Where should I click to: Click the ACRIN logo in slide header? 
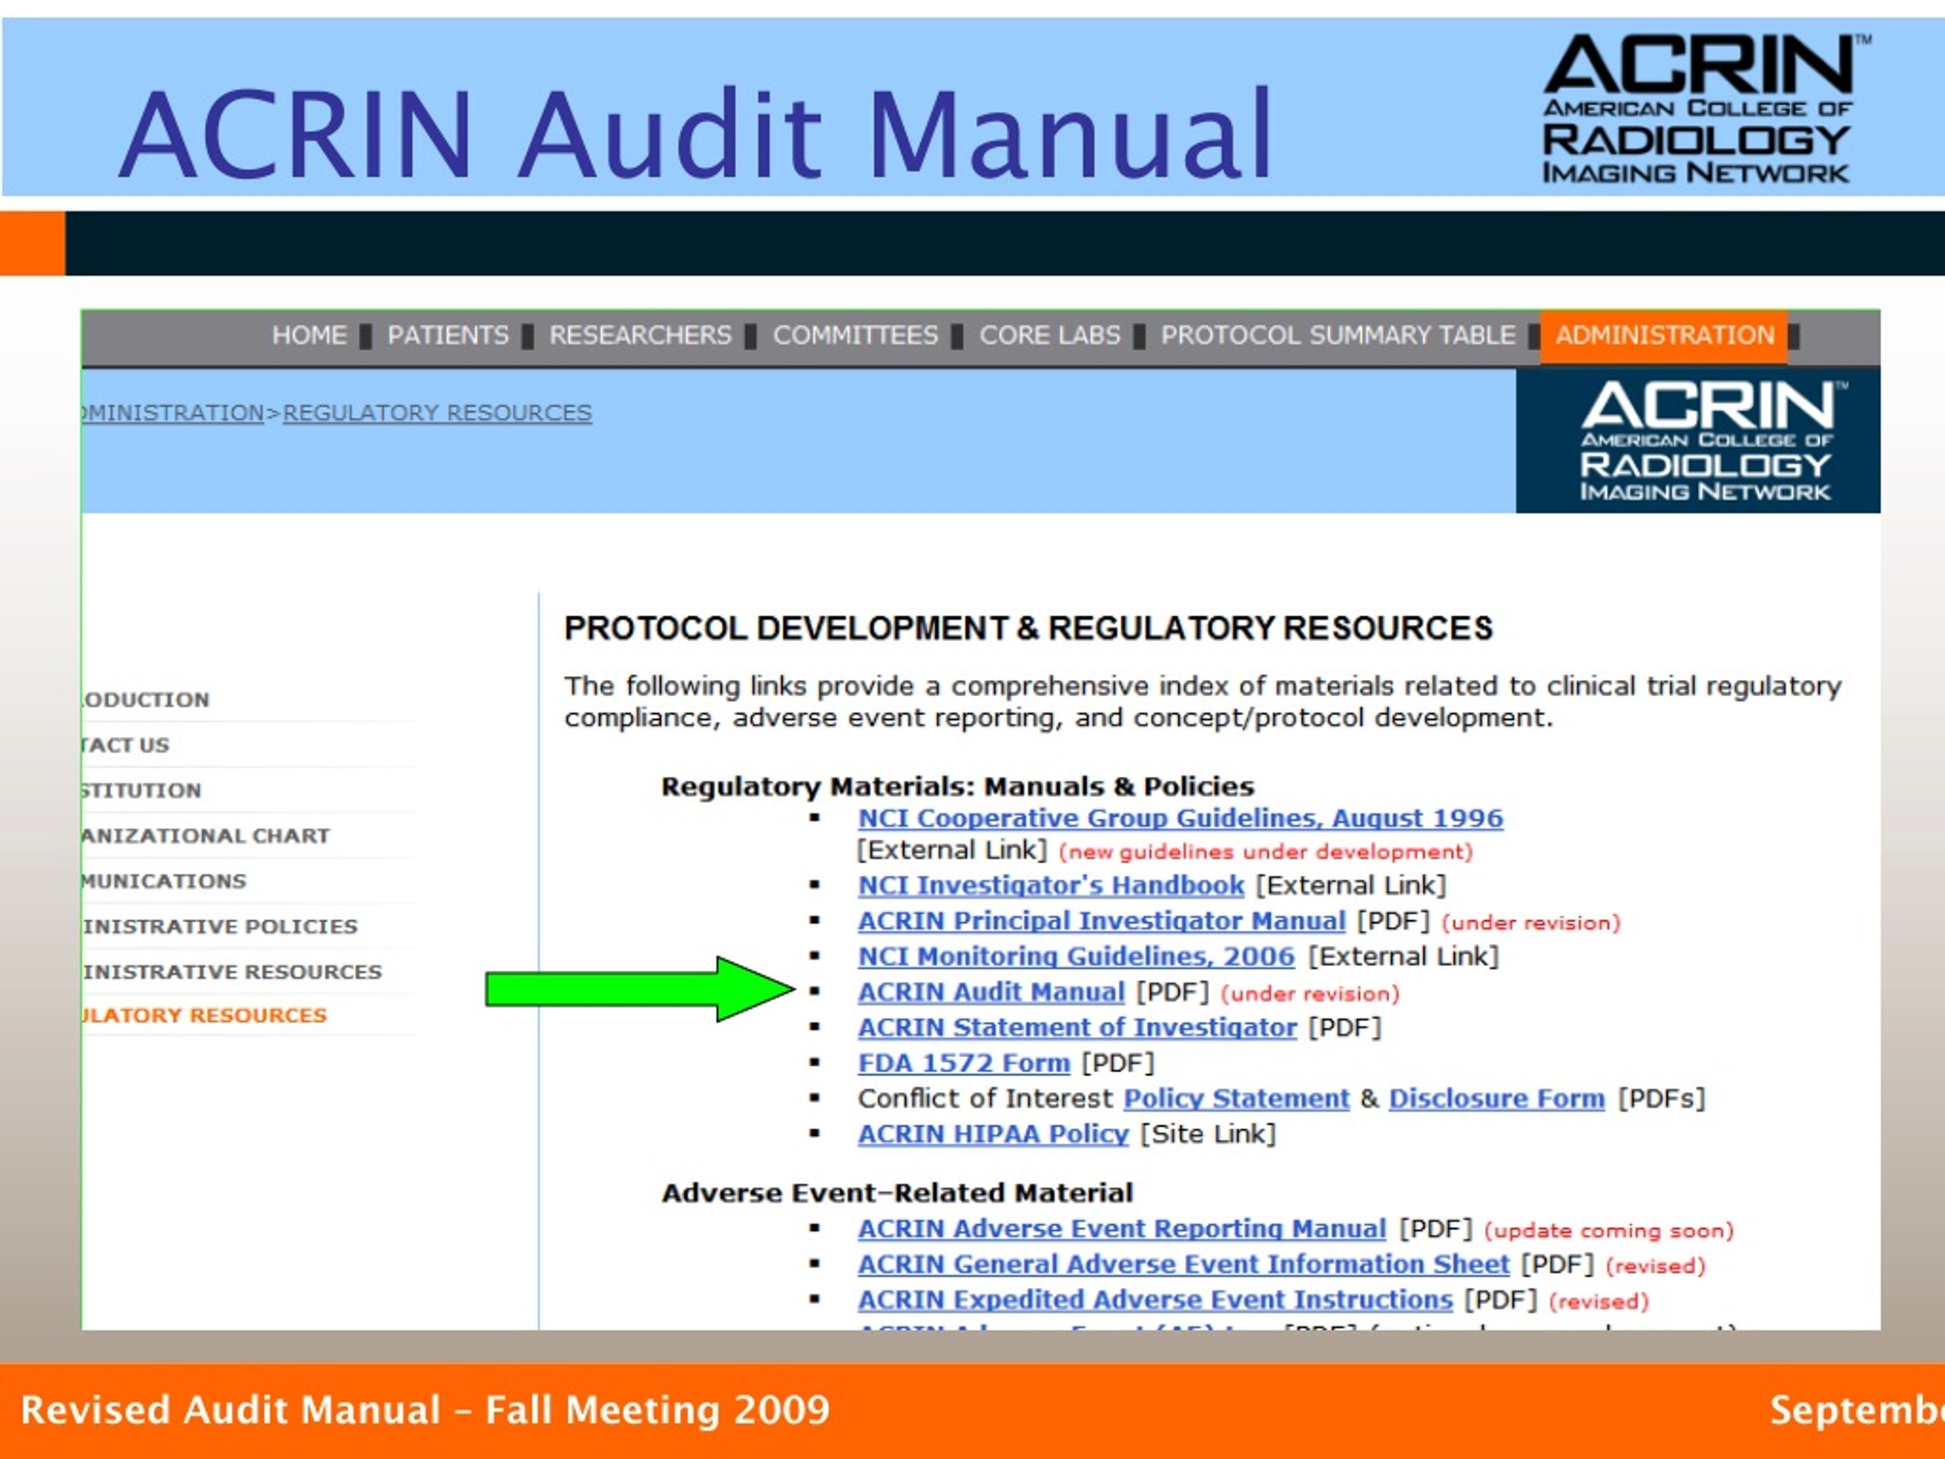pos(1705,108)
